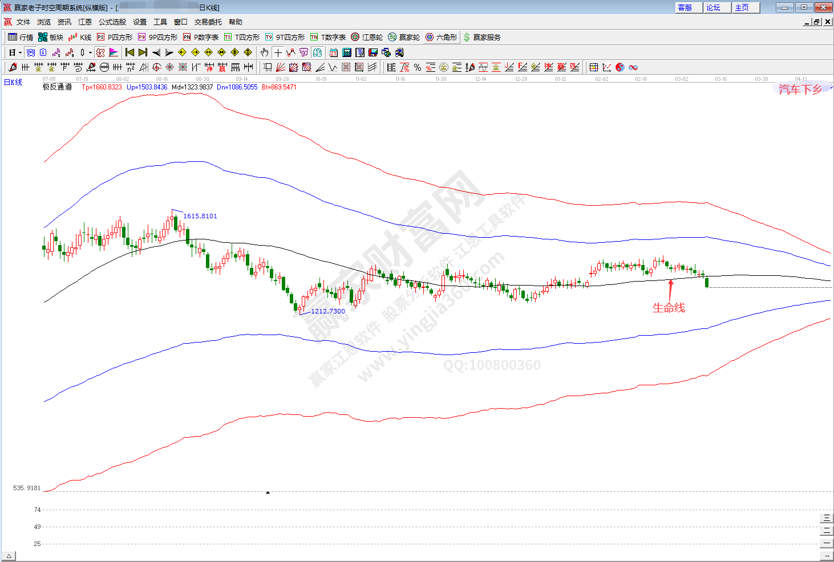Screen dimensions: 834x562
Task: Click the blue-red infinity symbol icon
Action: point(633,67)
